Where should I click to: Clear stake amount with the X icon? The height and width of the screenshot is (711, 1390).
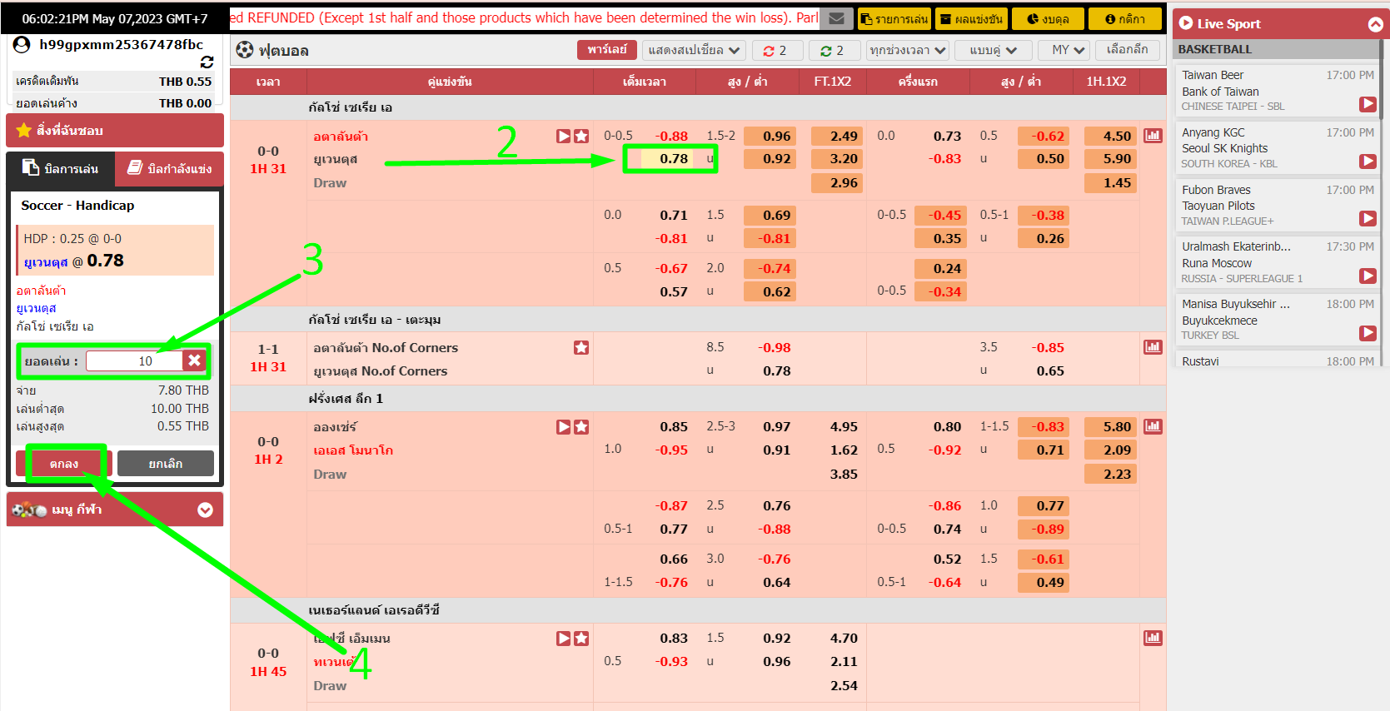click(x=194, y=360)
